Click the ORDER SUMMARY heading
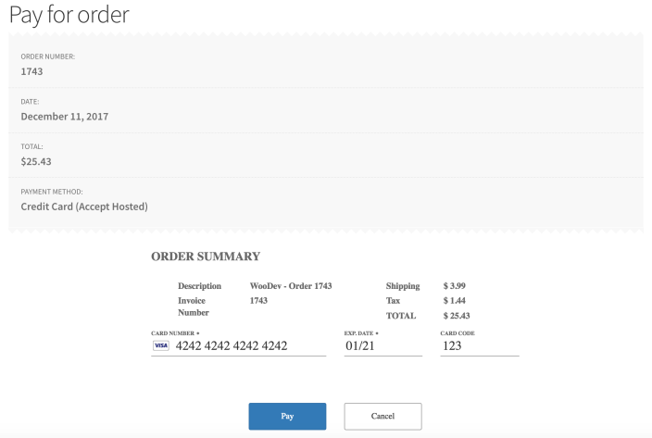Image resolution: width=652 pixels, height=438 pixels. pos(206,257)
